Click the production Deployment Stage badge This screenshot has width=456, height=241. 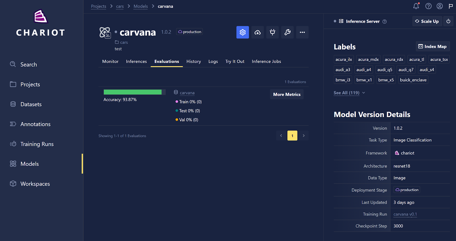click(x=407, y=190)
